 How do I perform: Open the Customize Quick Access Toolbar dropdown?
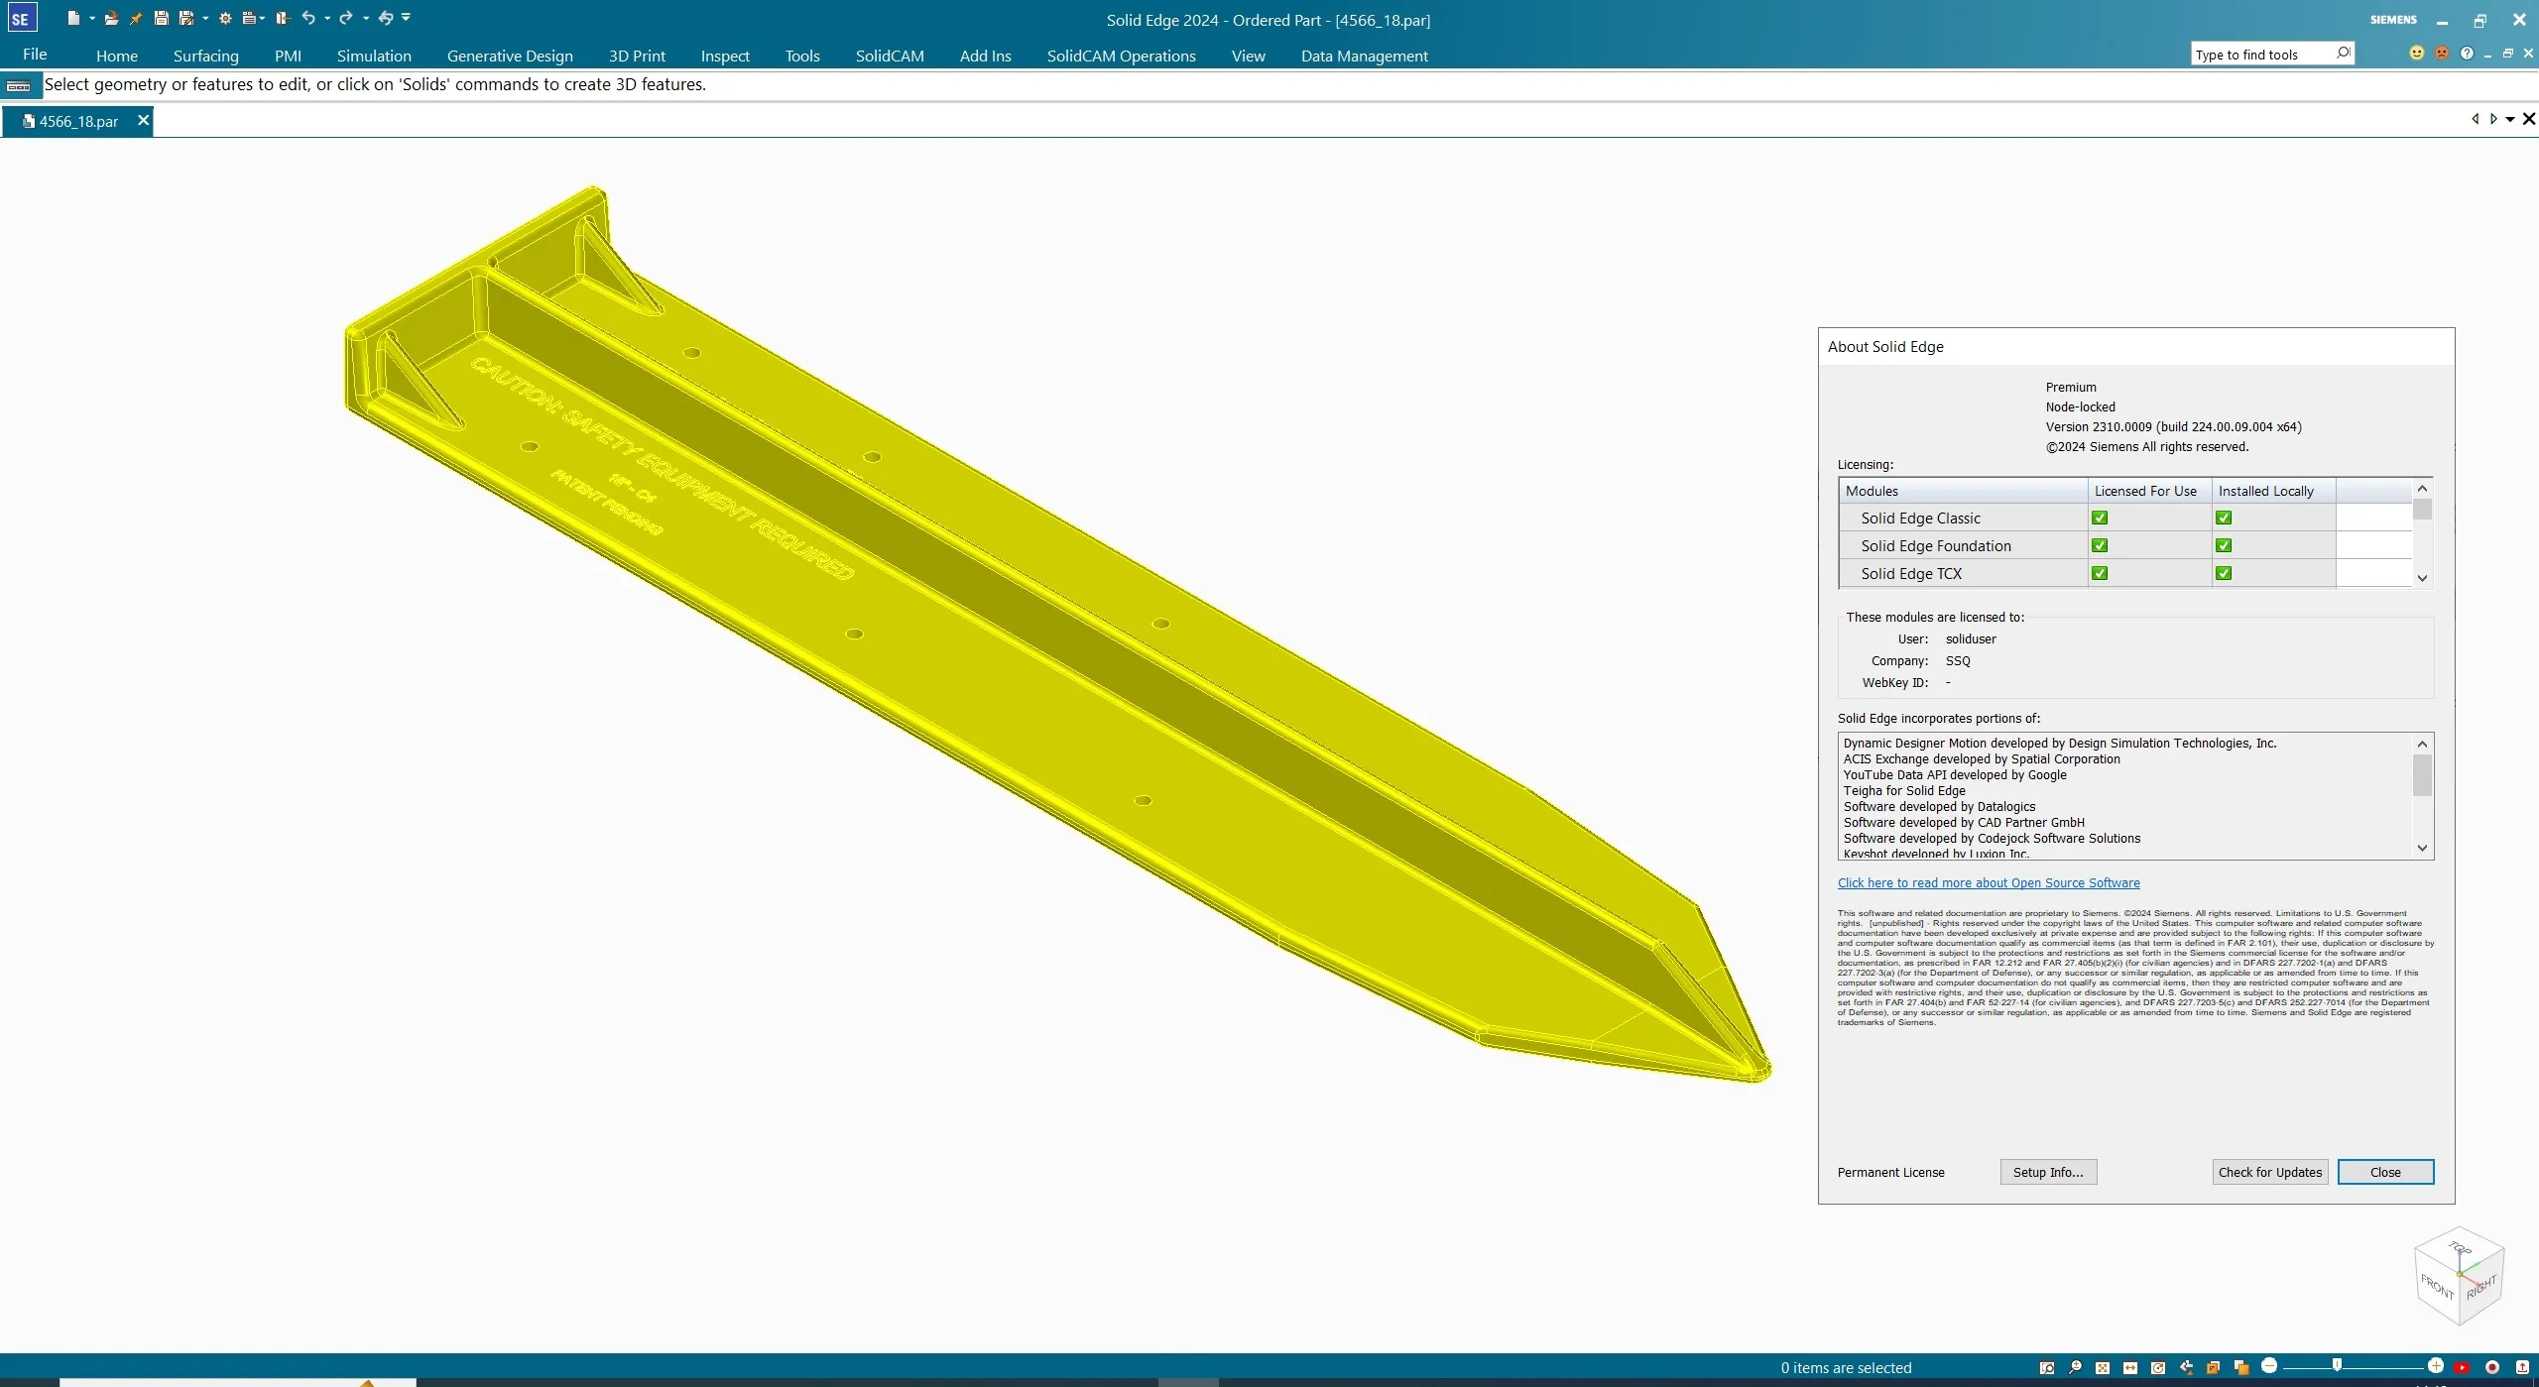pos(406,18)
